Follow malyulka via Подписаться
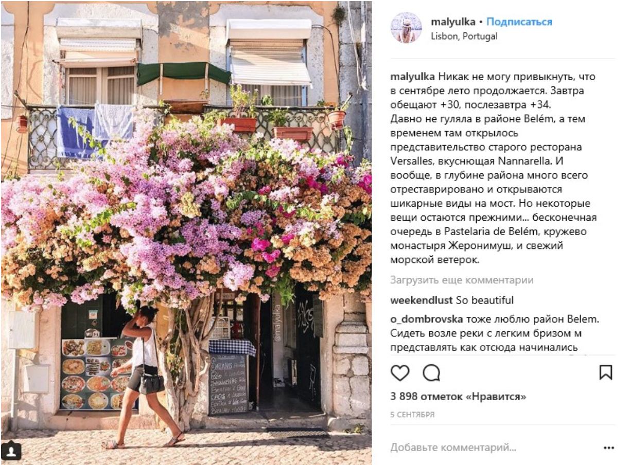The height and width of the screenshot is (465, 630). click(x=519, y=22)
